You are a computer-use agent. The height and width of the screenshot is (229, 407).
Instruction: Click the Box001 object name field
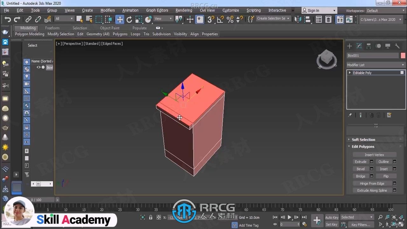coord(372,56)
